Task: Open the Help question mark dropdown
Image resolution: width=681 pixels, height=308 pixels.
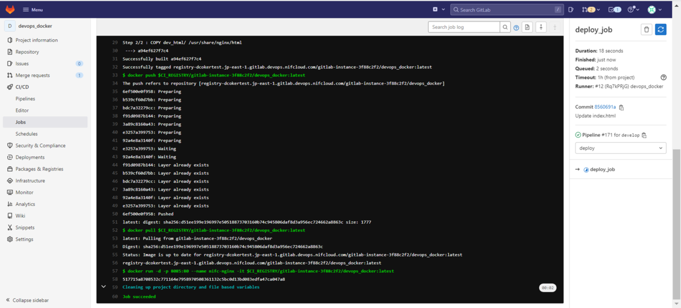Action: point(633,10)
